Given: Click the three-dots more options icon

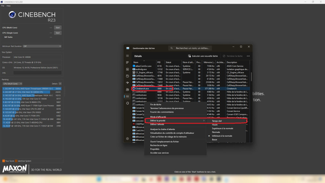Looking at the screenshot, I should (248, 56).
